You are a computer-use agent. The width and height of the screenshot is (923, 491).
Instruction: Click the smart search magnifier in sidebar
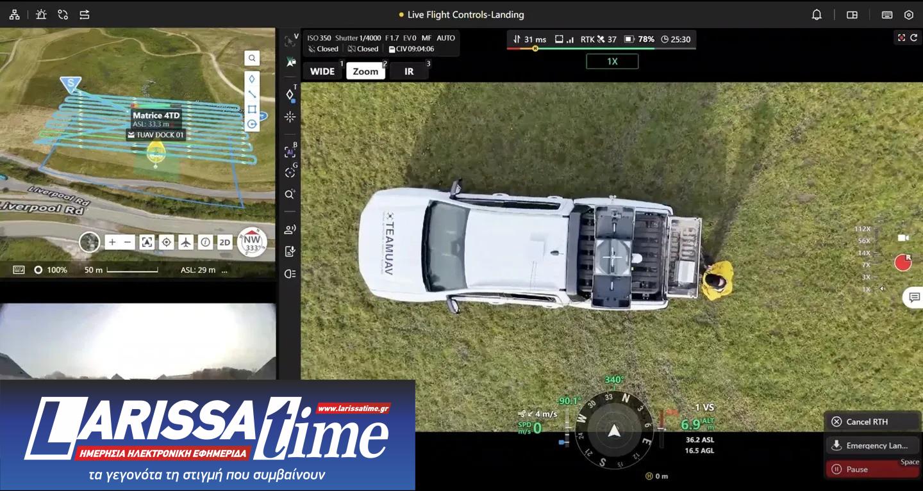290,194
